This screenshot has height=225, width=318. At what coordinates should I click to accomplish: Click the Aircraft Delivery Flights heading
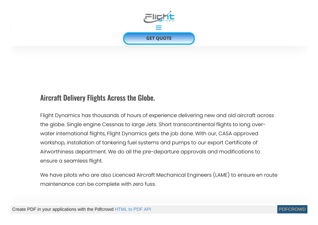click(98, 98)
